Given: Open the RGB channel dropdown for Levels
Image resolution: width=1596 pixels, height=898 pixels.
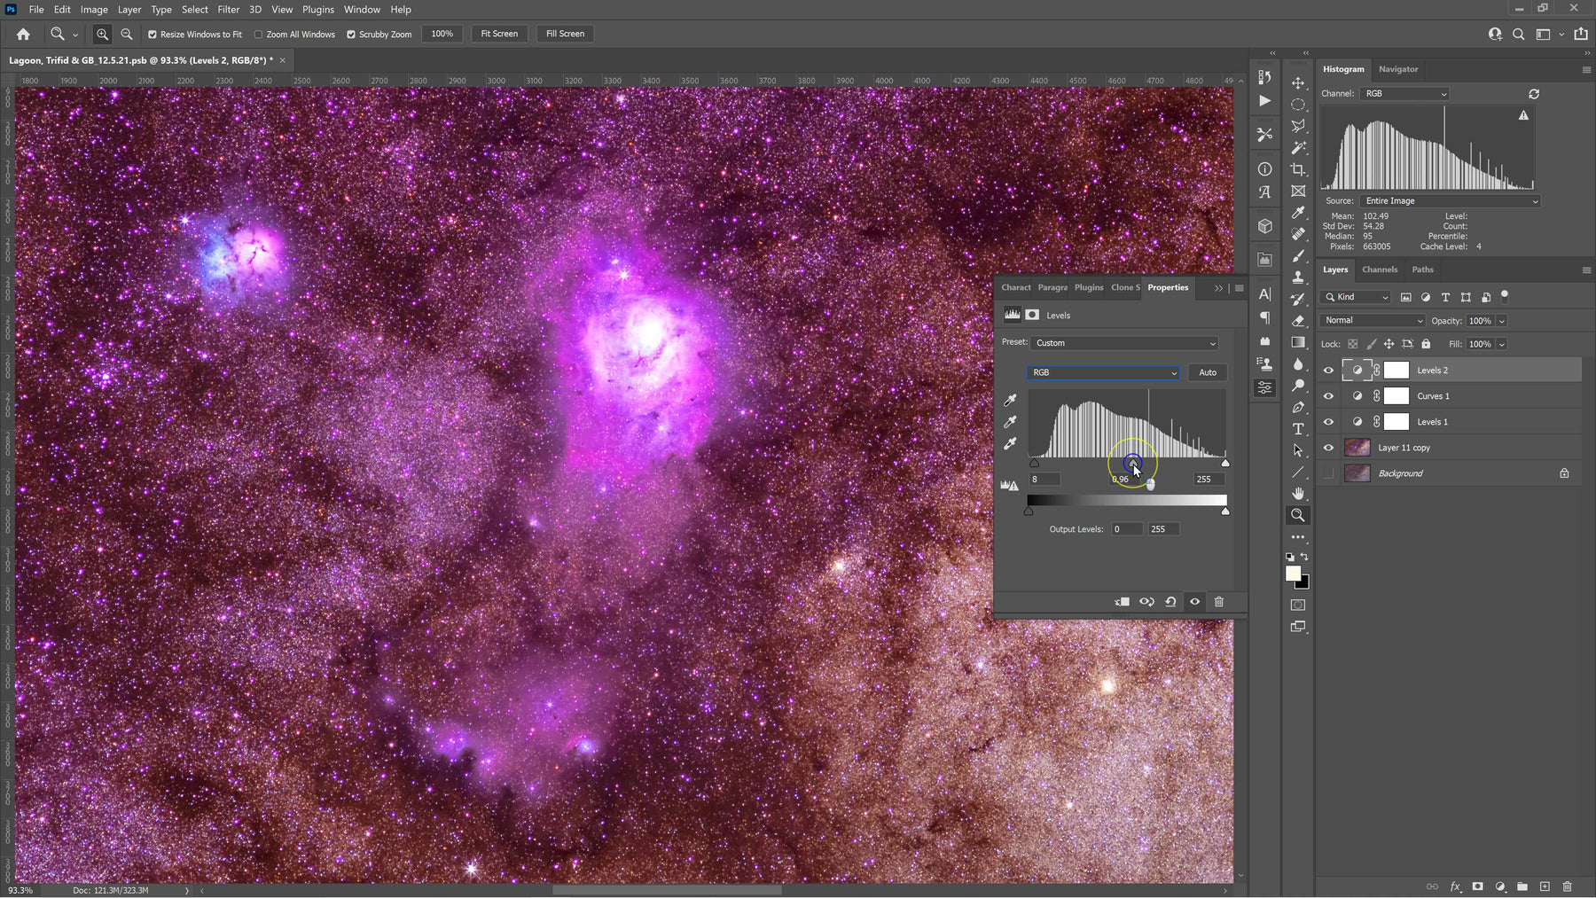Looking at the screenshot, I should tap(1102, 372).
